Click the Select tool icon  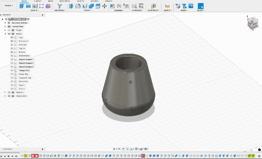tap(201, 6)
